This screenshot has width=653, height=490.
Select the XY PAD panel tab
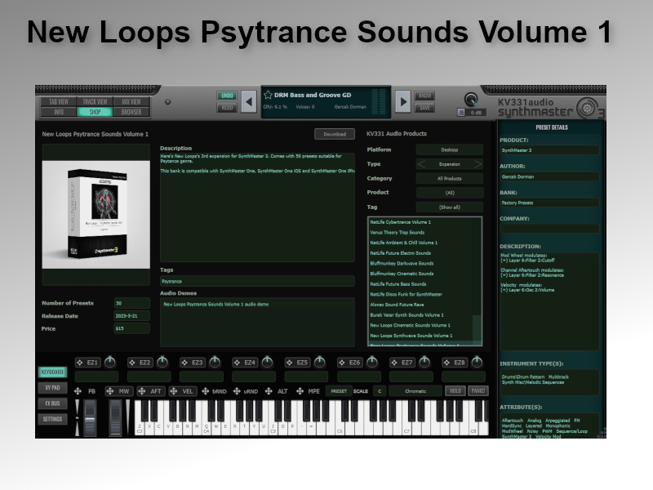coord(52,387)
